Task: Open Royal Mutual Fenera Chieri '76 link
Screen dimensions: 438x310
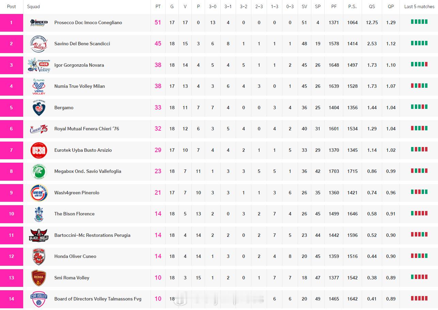Action: pos(87,129)
